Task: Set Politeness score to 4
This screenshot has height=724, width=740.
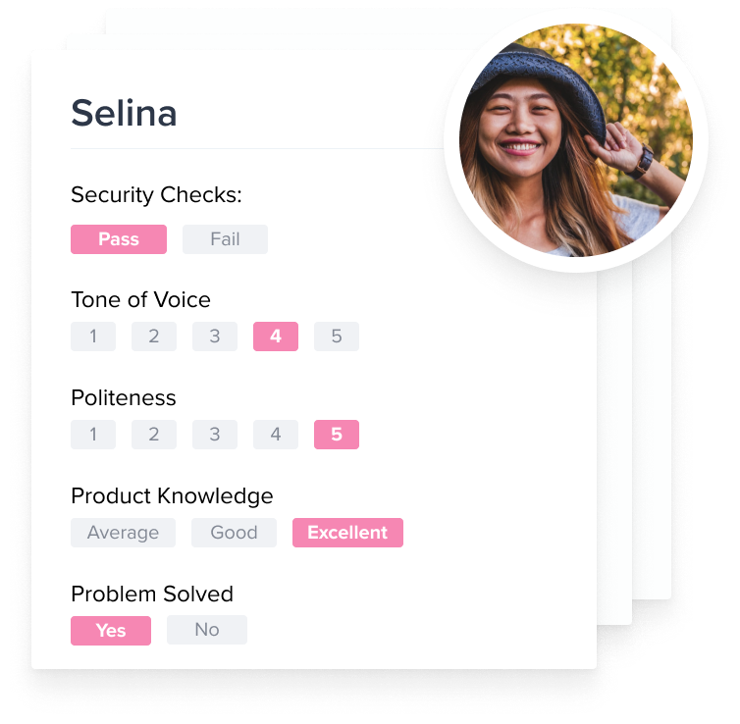Action: coord(276,435)
